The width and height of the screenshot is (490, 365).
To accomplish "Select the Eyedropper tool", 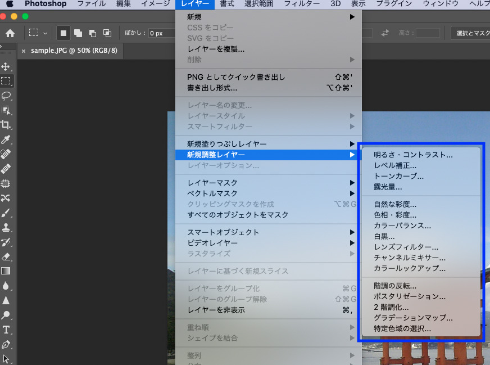I will (x=6, y=139).
